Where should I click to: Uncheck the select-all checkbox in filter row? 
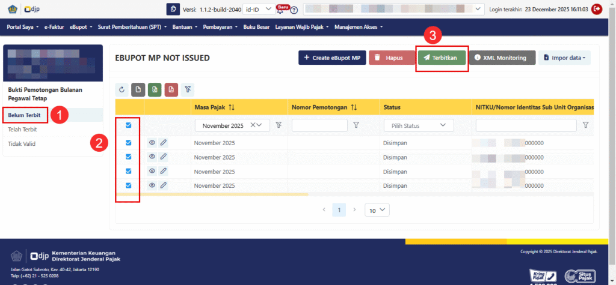[x=128, y=125]
